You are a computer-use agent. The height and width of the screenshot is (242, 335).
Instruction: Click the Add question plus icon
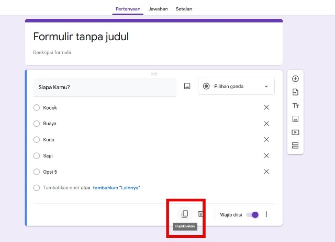(x=295, y=79)
